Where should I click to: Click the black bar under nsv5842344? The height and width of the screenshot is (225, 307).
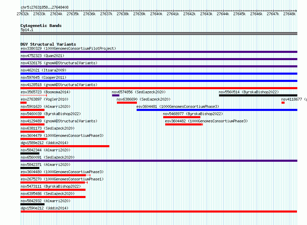[x=30, y=153]
